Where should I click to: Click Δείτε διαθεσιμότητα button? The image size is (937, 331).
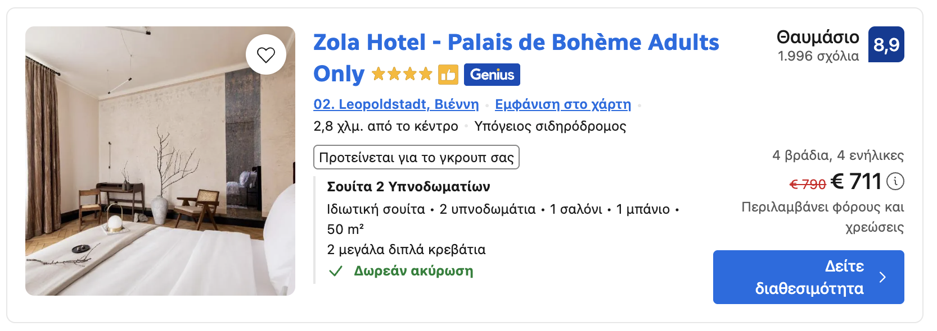coord(808,277)
